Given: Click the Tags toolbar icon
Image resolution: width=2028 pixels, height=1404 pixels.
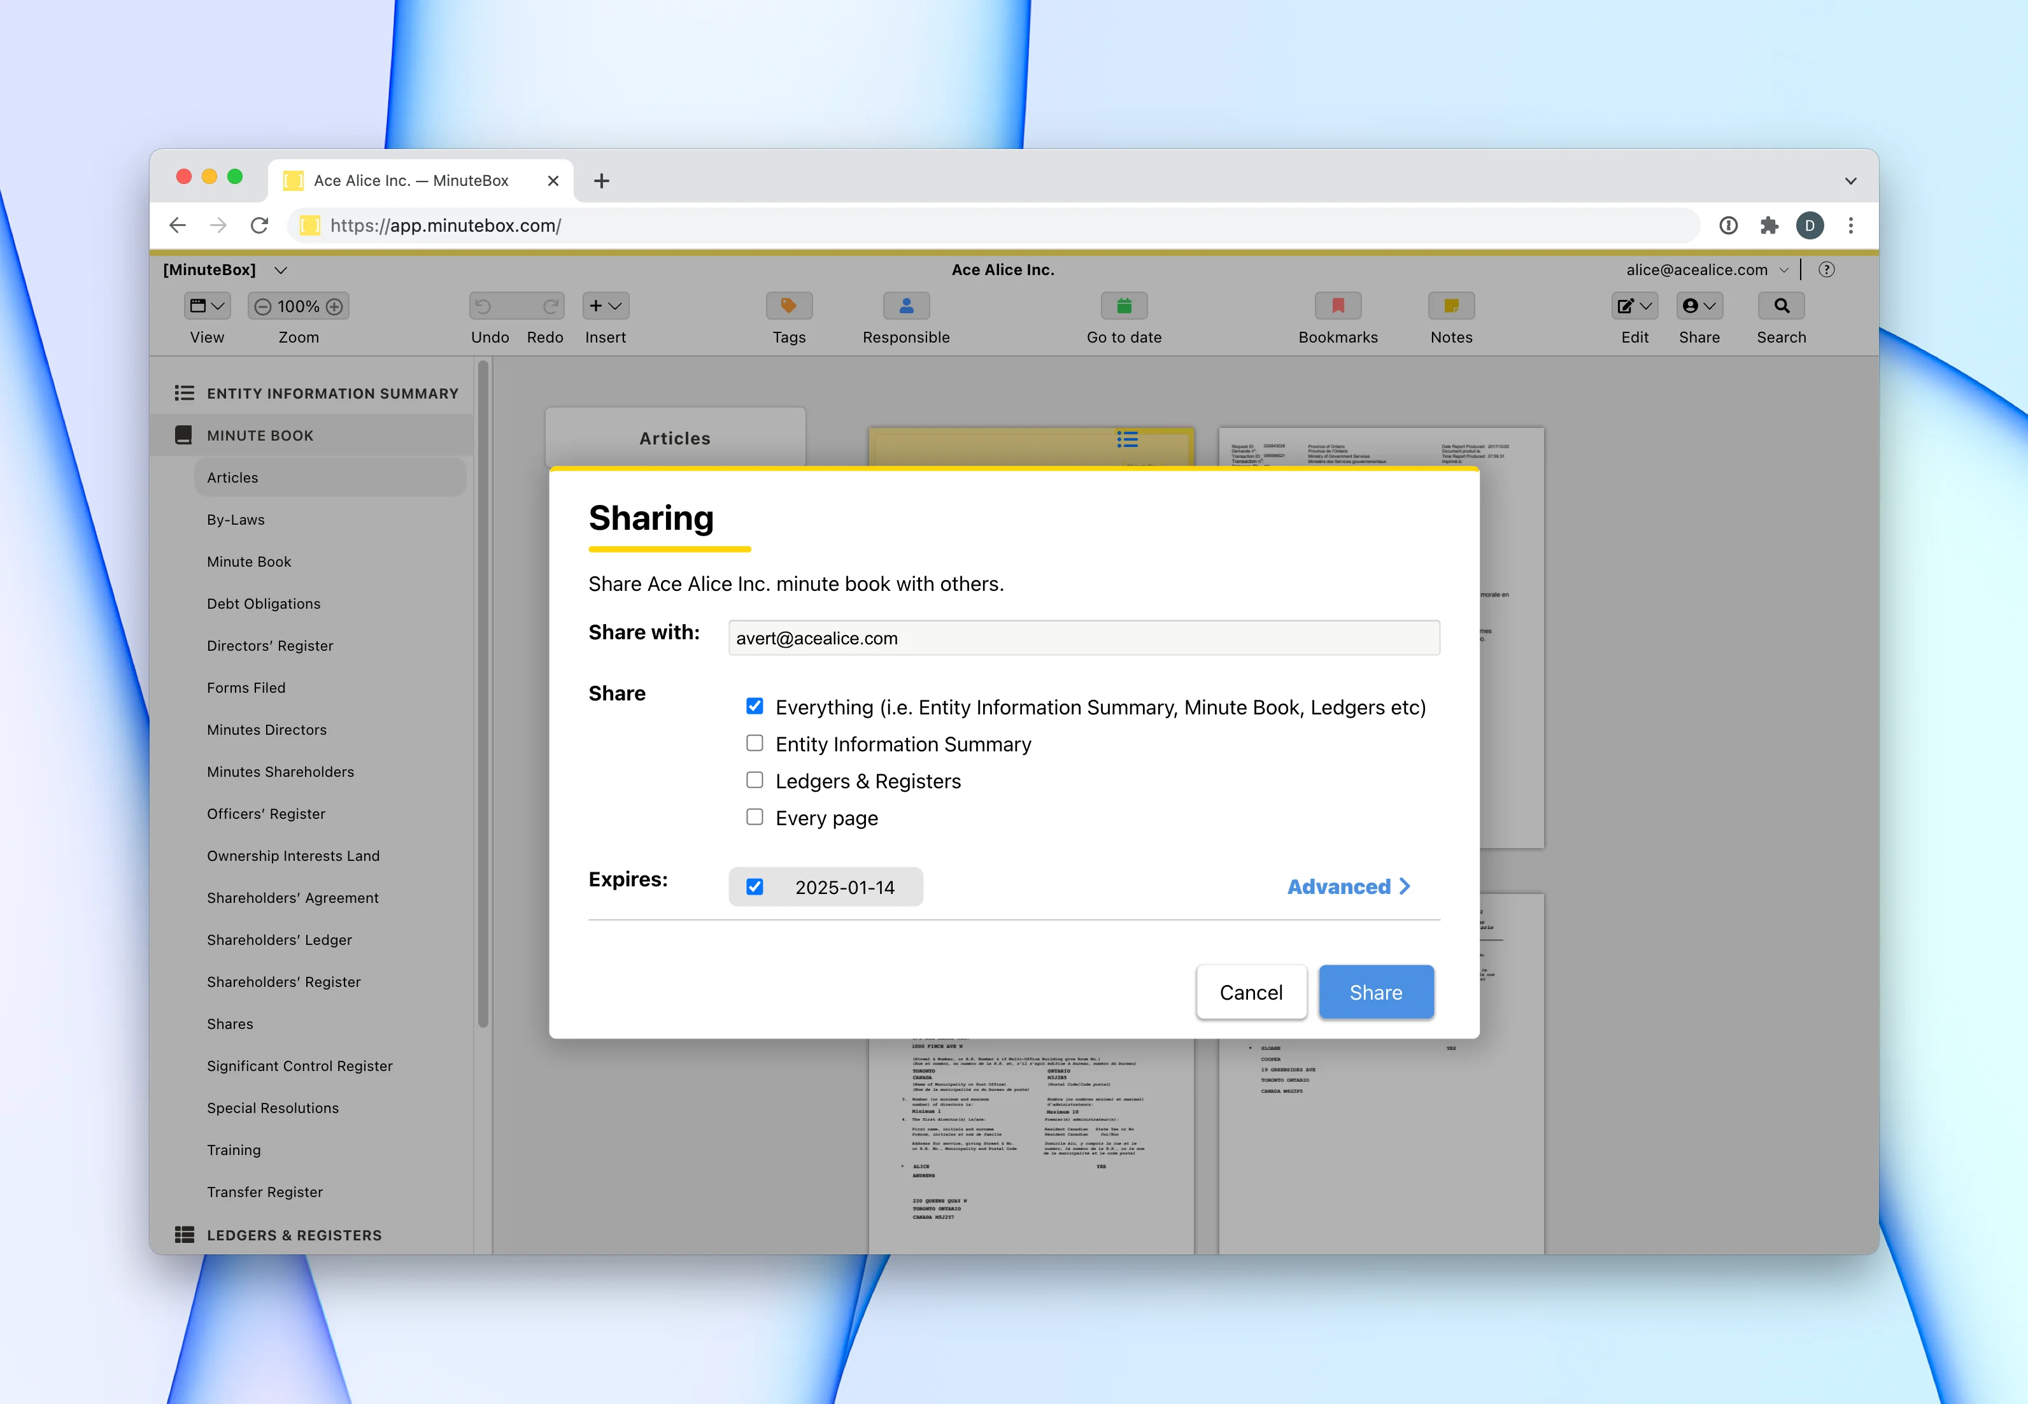Looking at the screenshot, I should 789,306.
